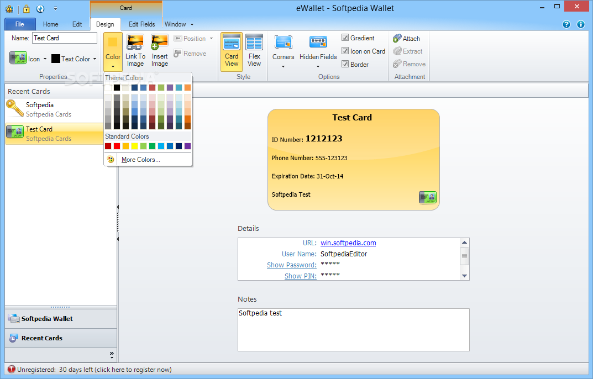Switch to the Home tab
The image size is (593, 379).
50,24
